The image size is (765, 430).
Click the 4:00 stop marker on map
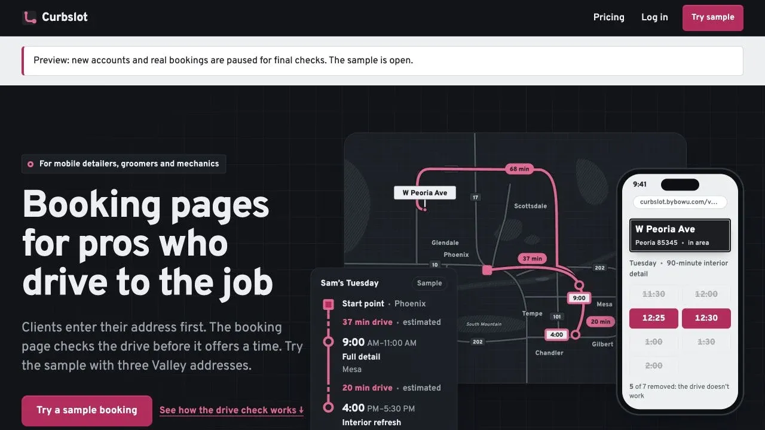pyautogui.click(x=556, y=335)
